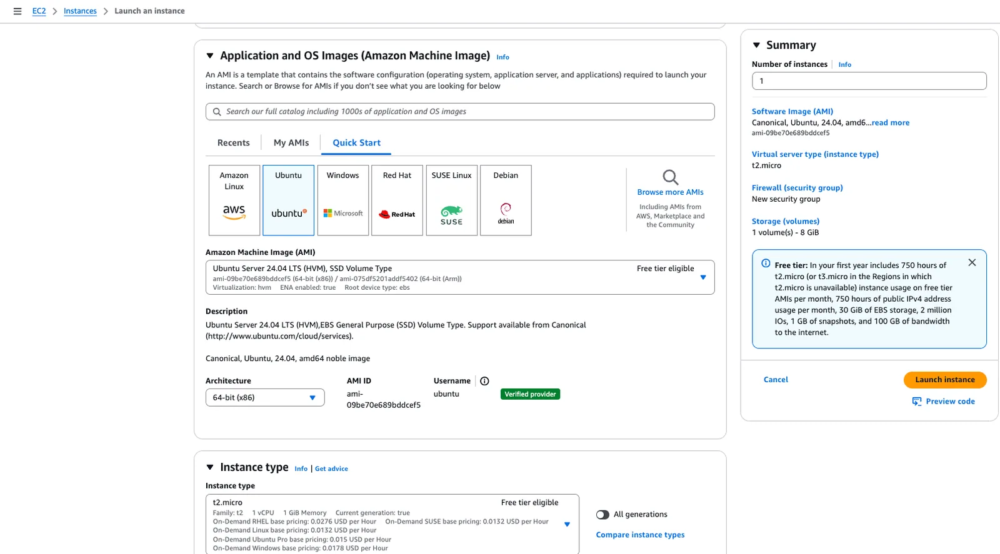Image resolution: width=1000 pixels, height=554 pixels.
Task: Pick the Red Hat AMI tile
Action: pos(397,200)
